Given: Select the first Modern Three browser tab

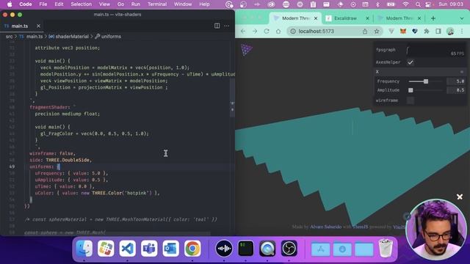Looking at the screenshot, I should [x=295, y=18].
